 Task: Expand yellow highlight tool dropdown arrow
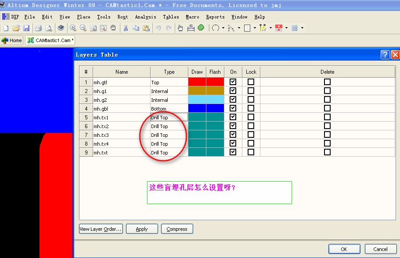pos(270,28)
